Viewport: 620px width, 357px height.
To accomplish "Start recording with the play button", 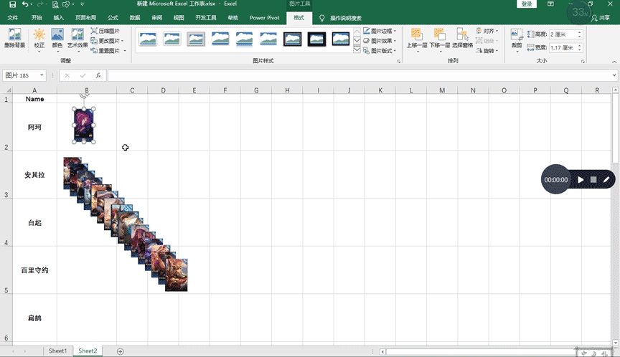I will pyautogui.click(x=581, y=180).
